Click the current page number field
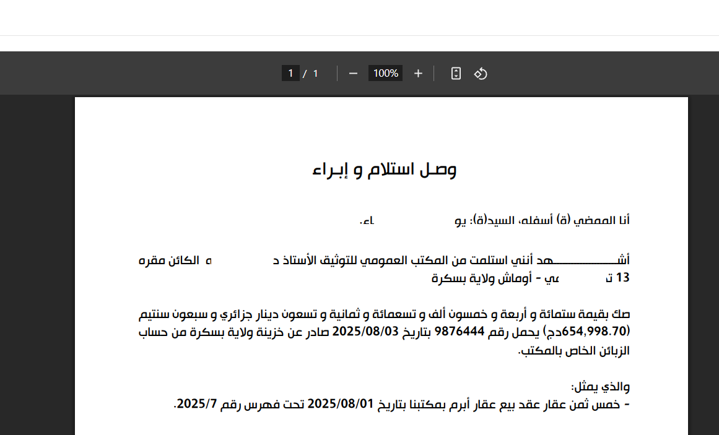Viewport: 719px width, 435px height. pyautogui.click(x=290, y=74)
